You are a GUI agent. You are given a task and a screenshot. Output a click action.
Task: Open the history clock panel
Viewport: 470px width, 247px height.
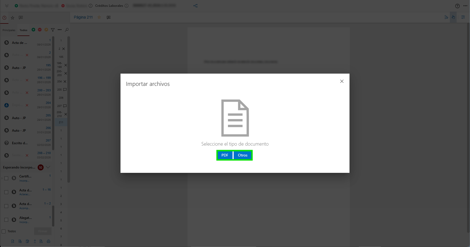click(x=4, y=18)
